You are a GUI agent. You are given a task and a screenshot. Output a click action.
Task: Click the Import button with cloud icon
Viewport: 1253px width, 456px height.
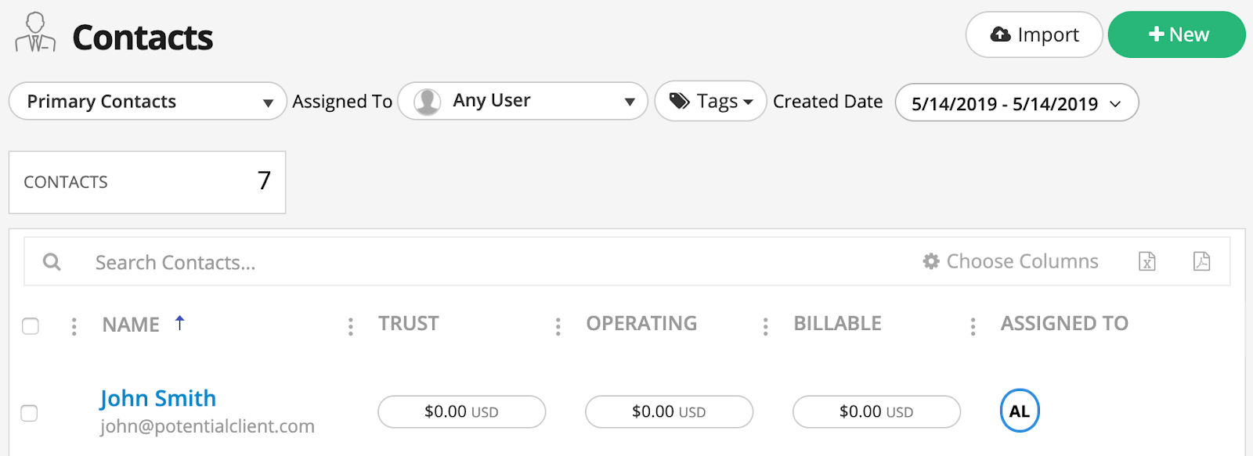(x=1034, y=34)
